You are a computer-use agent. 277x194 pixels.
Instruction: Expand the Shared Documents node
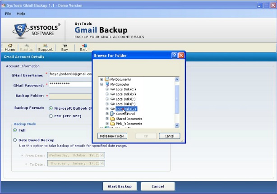[107, 119]
